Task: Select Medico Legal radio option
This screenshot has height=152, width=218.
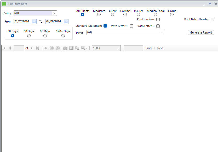Action: pyautogui.click(x=156, y=15)
